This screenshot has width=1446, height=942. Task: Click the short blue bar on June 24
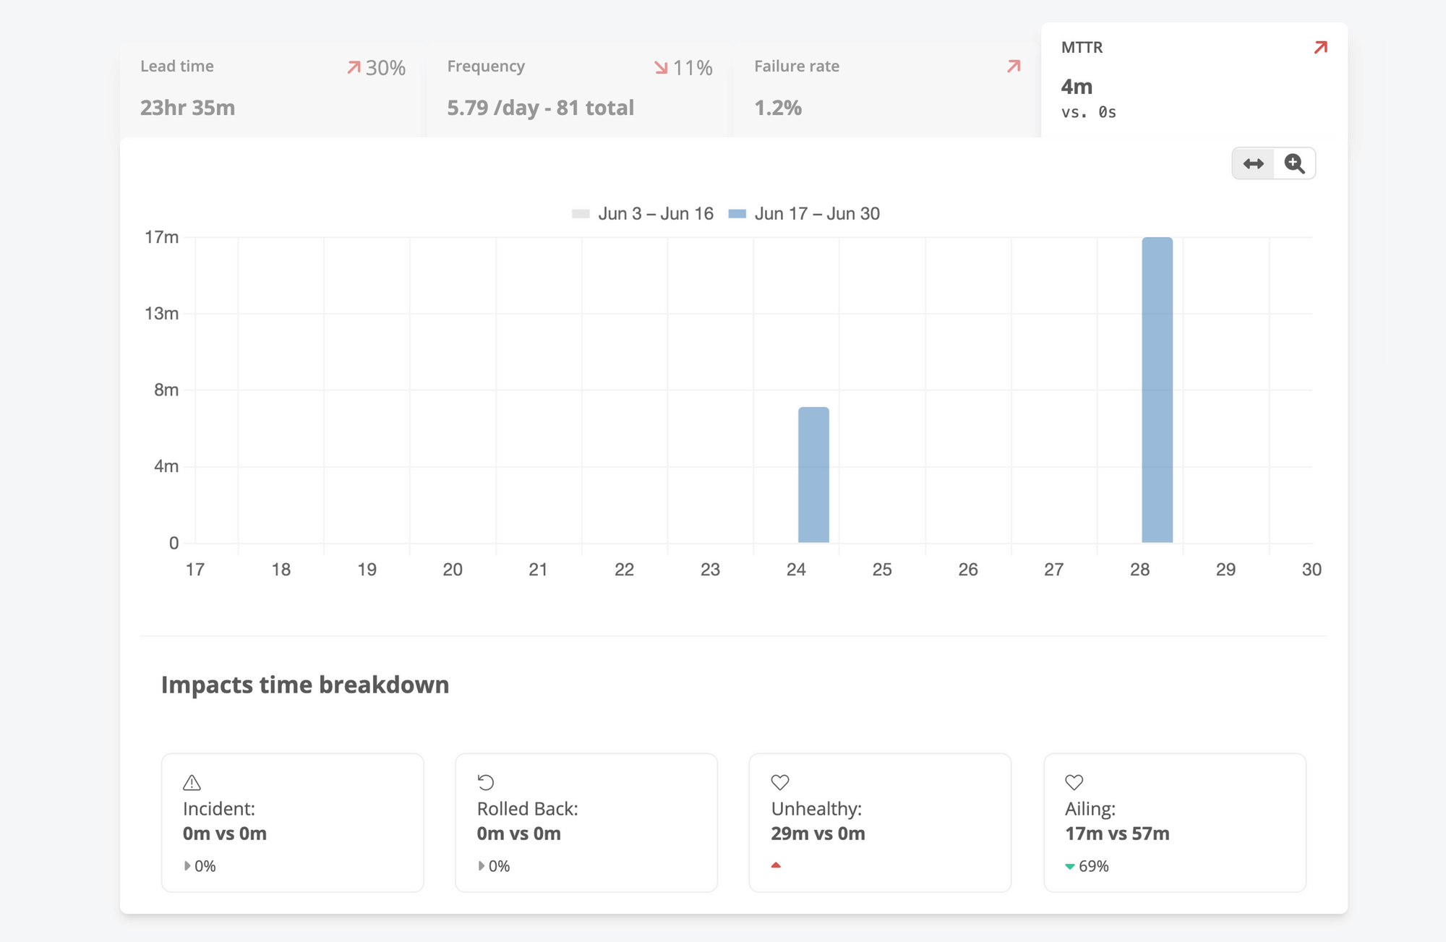coord(813,474)
